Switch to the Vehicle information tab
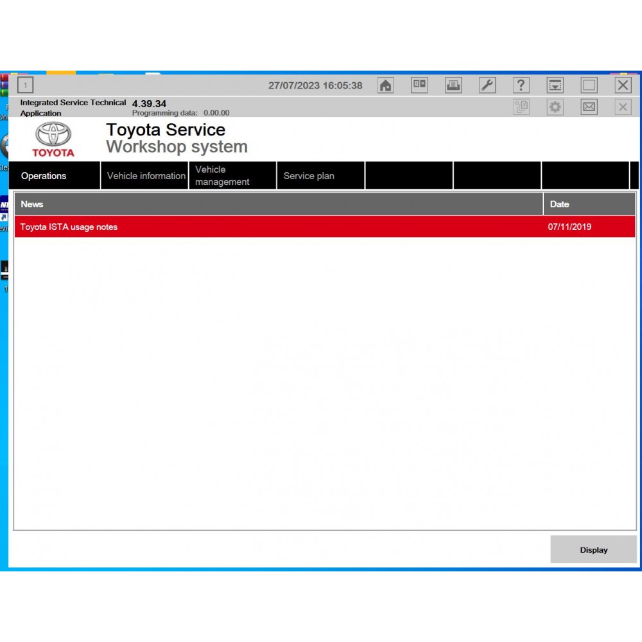642x642 pixels. pos(146,175)
